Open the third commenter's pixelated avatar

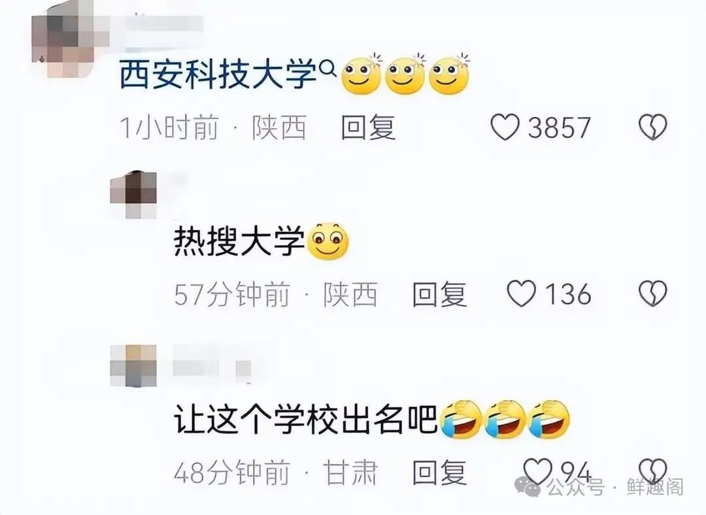(x=133, y=365)
